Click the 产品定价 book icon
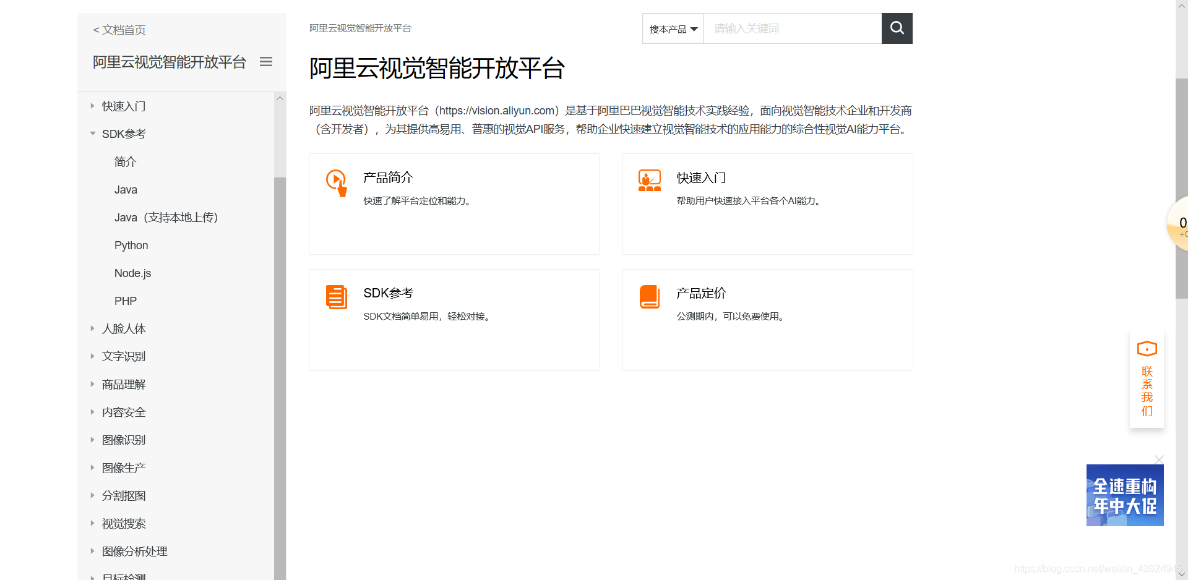 [650, 297]
